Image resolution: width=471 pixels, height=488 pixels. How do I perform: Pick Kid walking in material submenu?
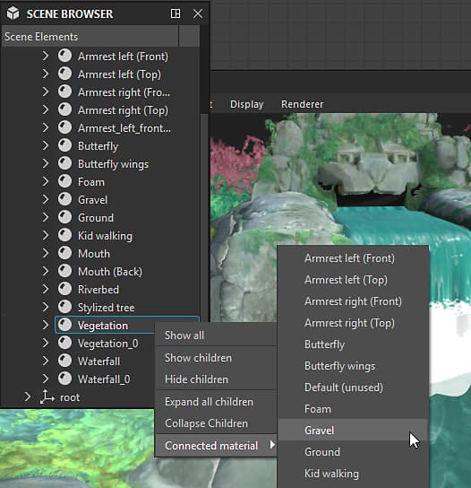click(x=353, y=474)
